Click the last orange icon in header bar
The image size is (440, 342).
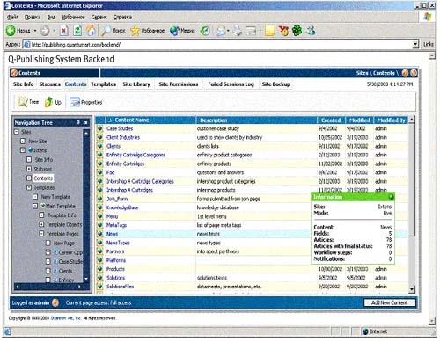414,73
